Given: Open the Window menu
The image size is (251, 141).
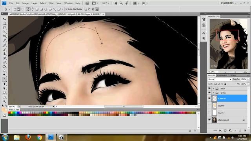Looking at the screenshot, I should tap(68, 3).
